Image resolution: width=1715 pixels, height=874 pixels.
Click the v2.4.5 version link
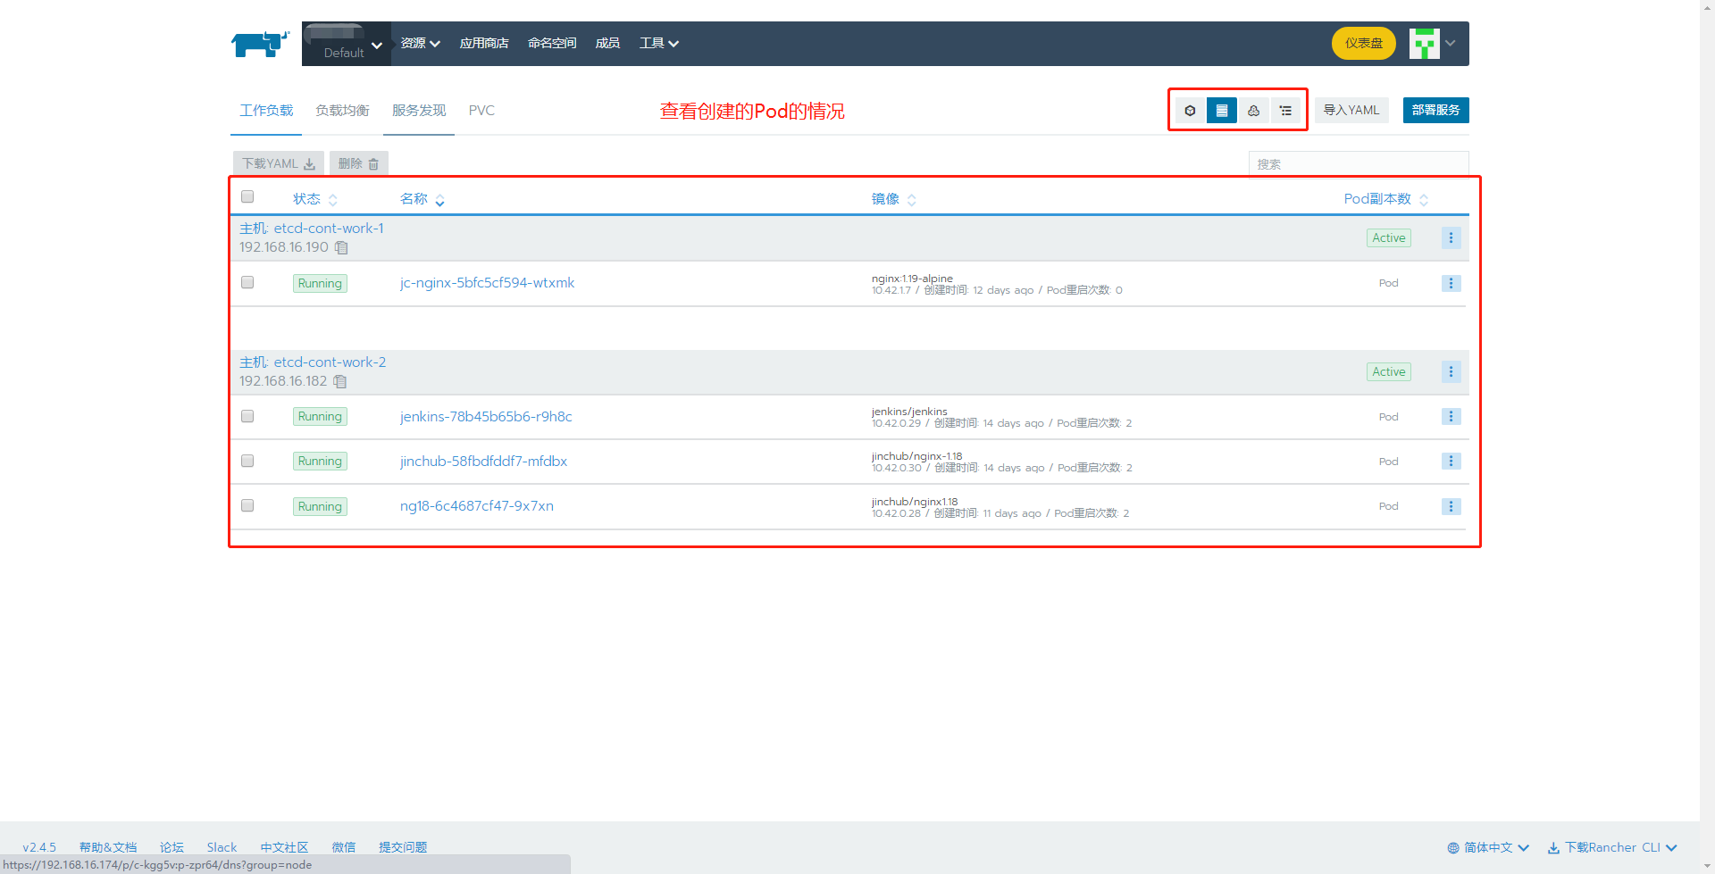click(39, 848)
